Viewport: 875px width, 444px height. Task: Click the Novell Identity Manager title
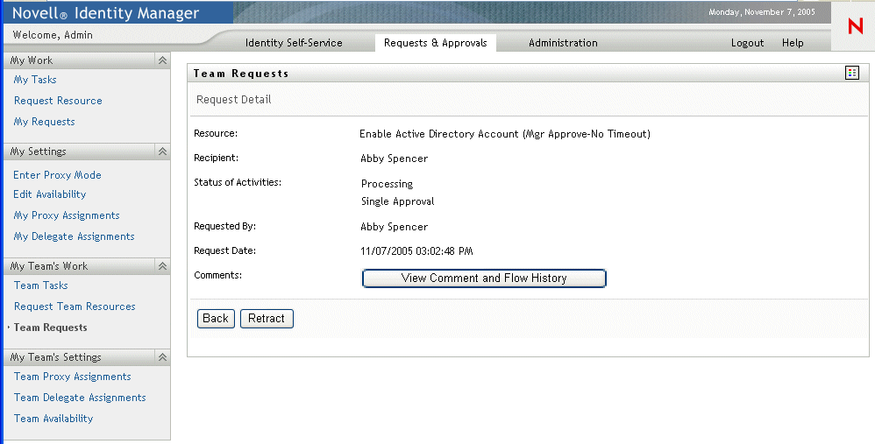[105, 13]
